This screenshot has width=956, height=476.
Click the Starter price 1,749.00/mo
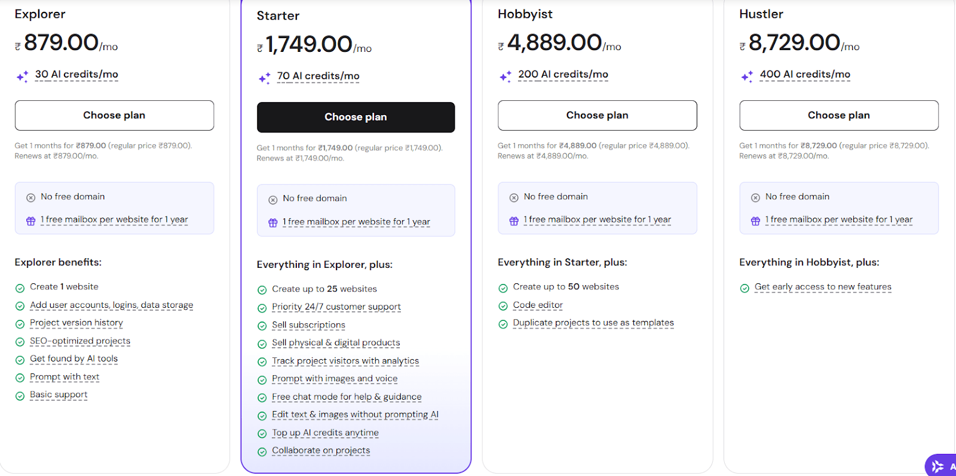click(x=314, y=45)
